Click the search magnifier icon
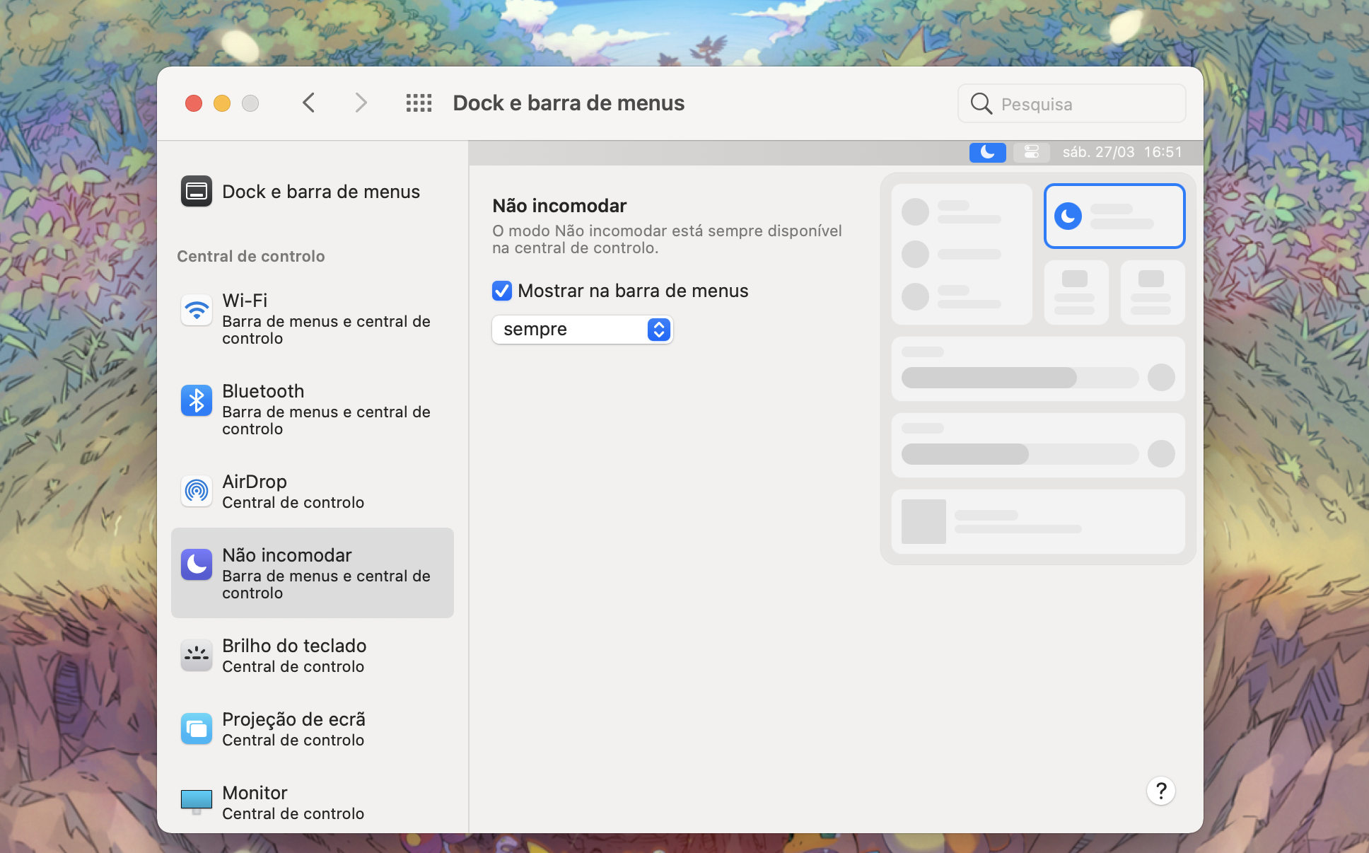 point(981,104)
